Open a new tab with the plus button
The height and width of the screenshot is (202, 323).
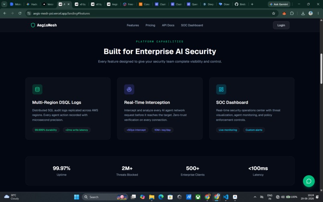[252, 4]
